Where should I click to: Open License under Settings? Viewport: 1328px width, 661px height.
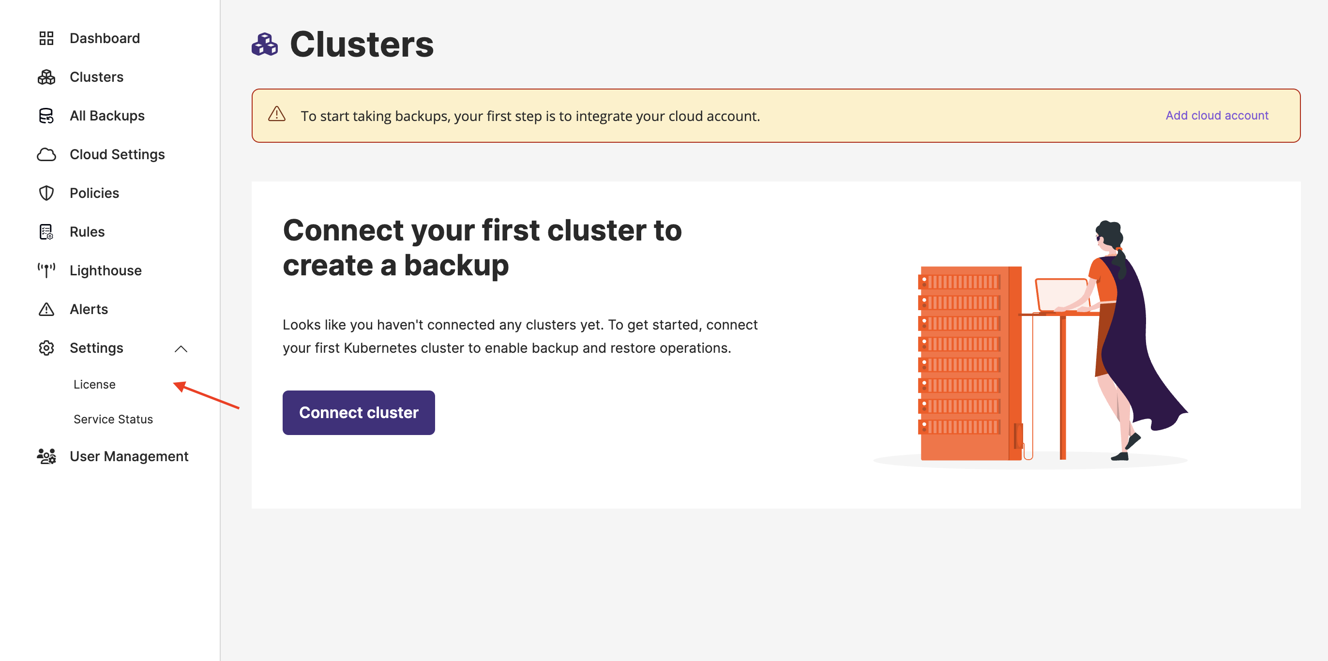[94, 384]
